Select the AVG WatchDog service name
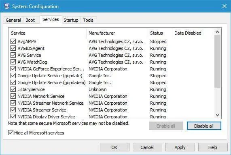 32,62
